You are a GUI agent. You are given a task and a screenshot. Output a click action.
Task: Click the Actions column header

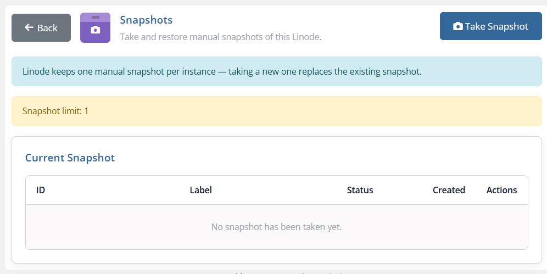pos(501,190)
